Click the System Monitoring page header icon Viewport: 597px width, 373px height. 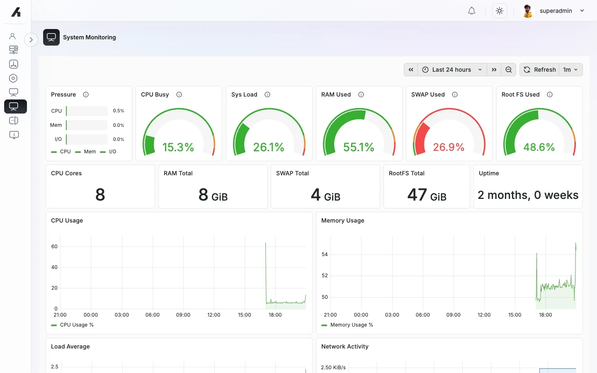(51, 37)
